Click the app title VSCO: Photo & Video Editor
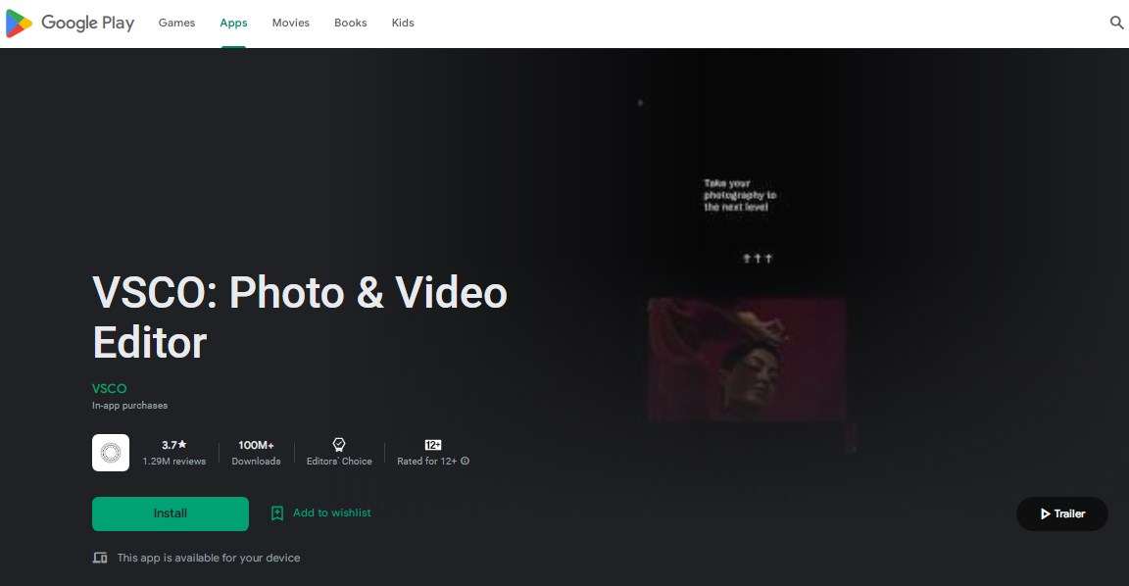The image size is (1129, 586). (300, 317)
